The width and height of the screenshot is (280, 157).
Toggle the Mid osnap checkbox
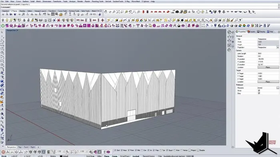click(136, 150)
